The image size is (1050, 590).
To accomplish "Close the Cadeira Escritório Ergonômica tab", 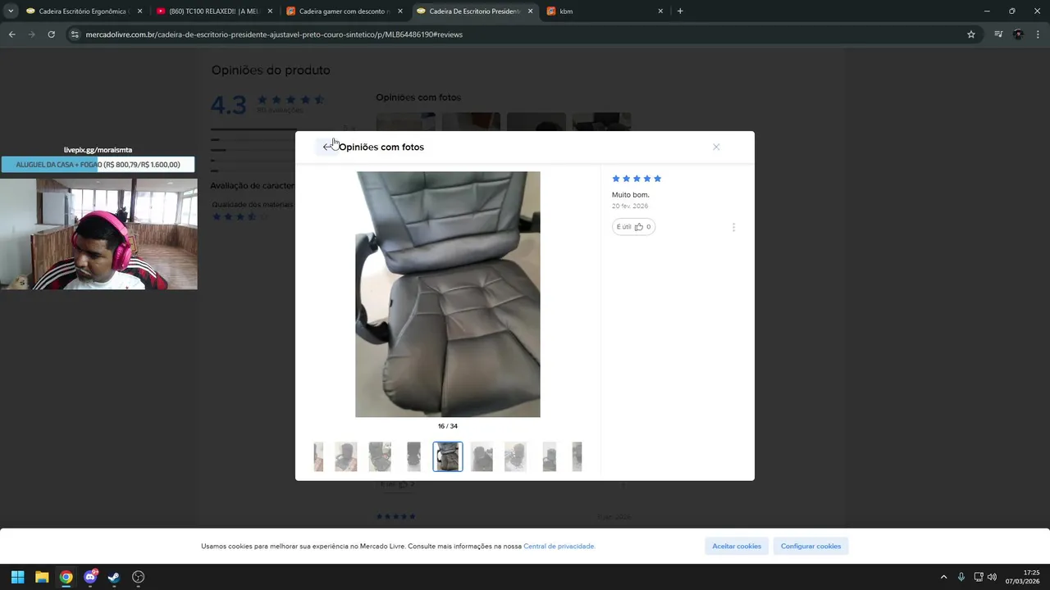I will (x=139, y=11).
